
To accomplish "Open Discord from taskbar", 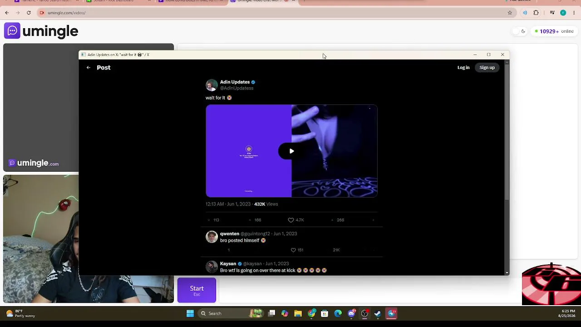I will tap(351, 313).
